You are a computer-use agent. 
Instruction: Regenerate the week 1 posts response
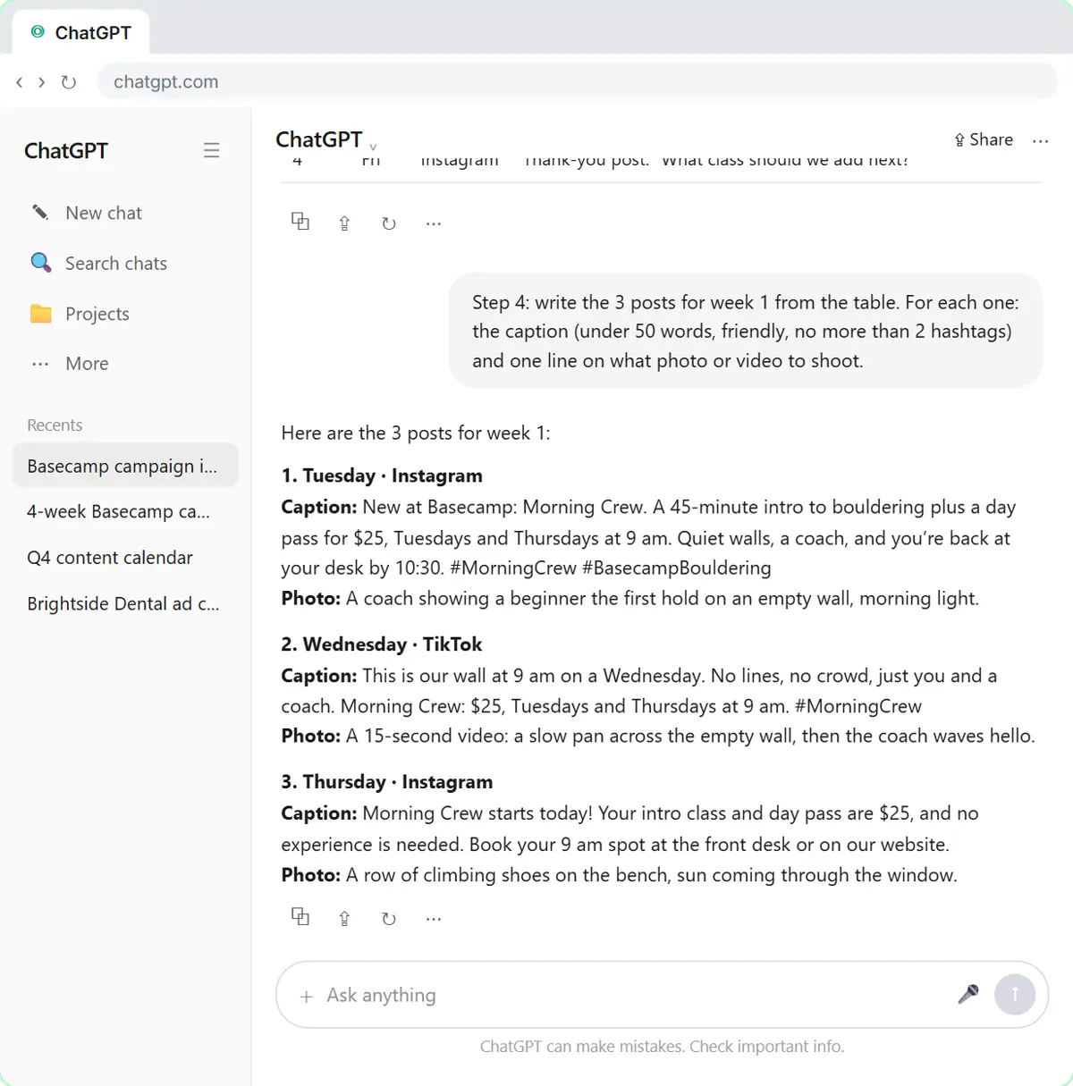pyautogui.click(x=389, y=918)
